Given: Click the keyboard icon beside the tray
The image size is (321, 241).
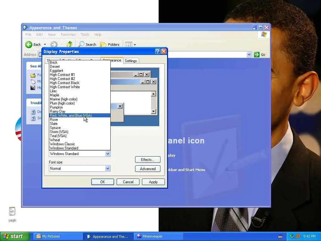Looking at the screenshot, I should [x=280, y=237].
